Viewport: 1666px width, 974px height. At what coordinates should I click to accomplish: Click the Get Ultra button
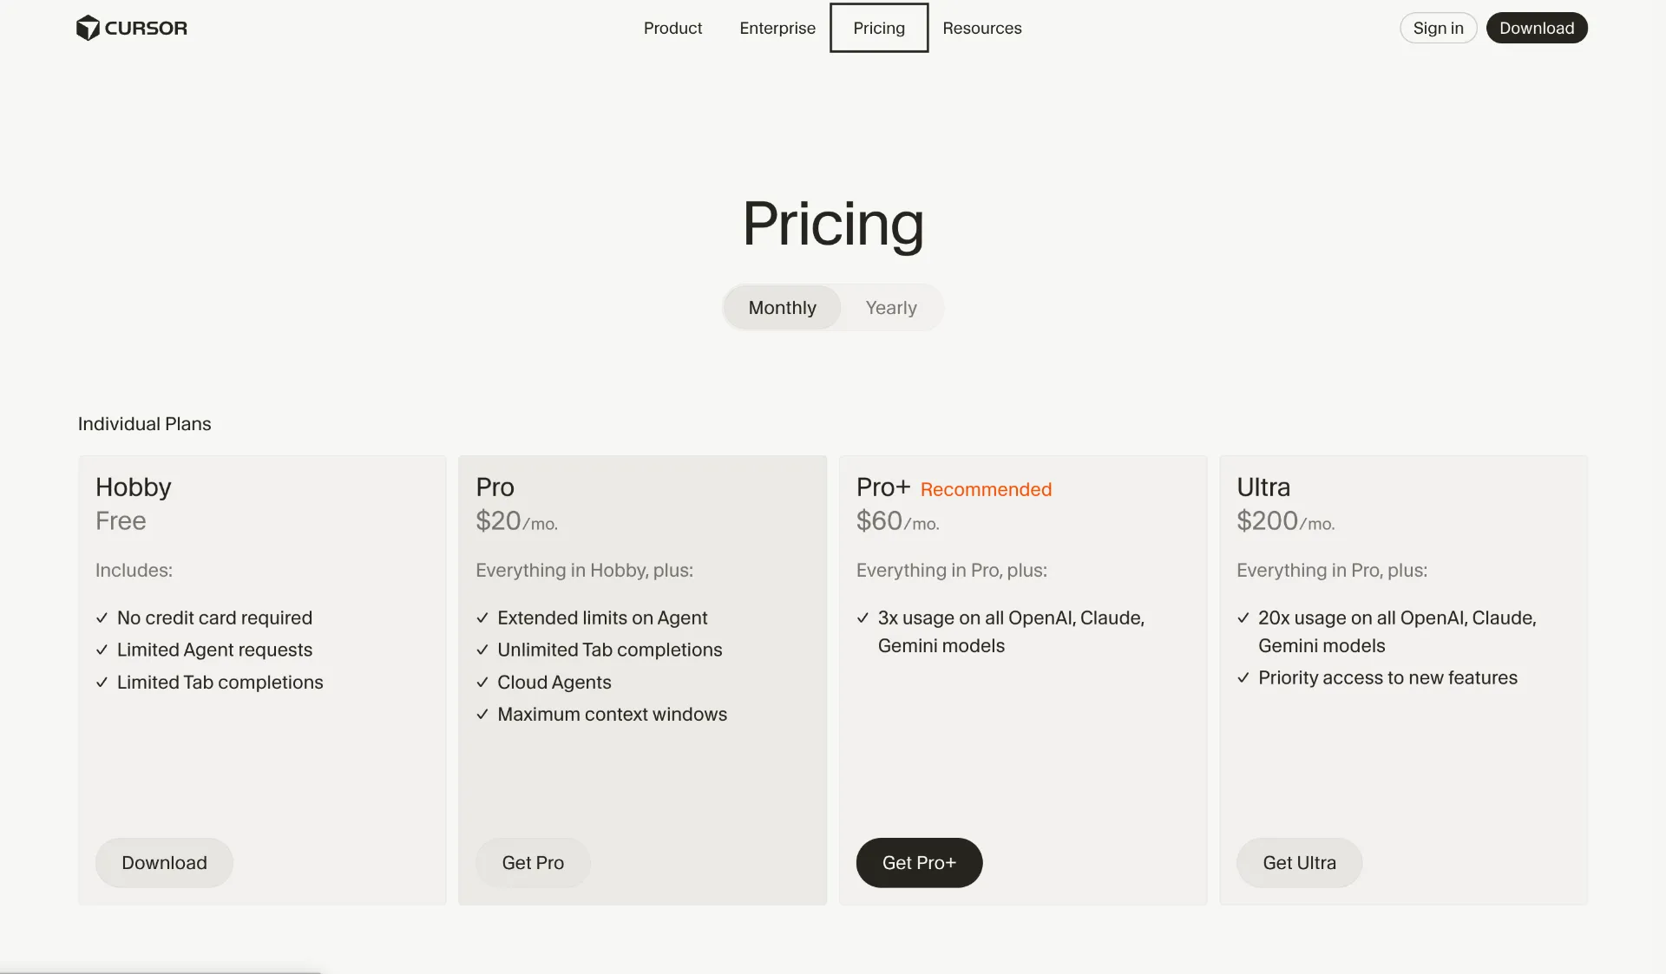coord(1299,863)
